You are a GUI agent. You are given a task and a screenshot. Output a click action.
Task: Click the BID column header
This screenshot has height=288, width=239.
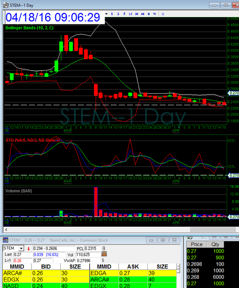tap(46, 266)
